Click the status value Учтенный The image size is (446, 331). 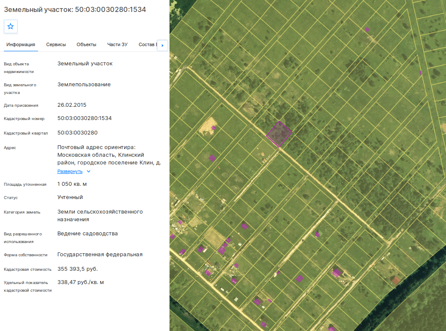pyautogui.click(x=70, y=197)
